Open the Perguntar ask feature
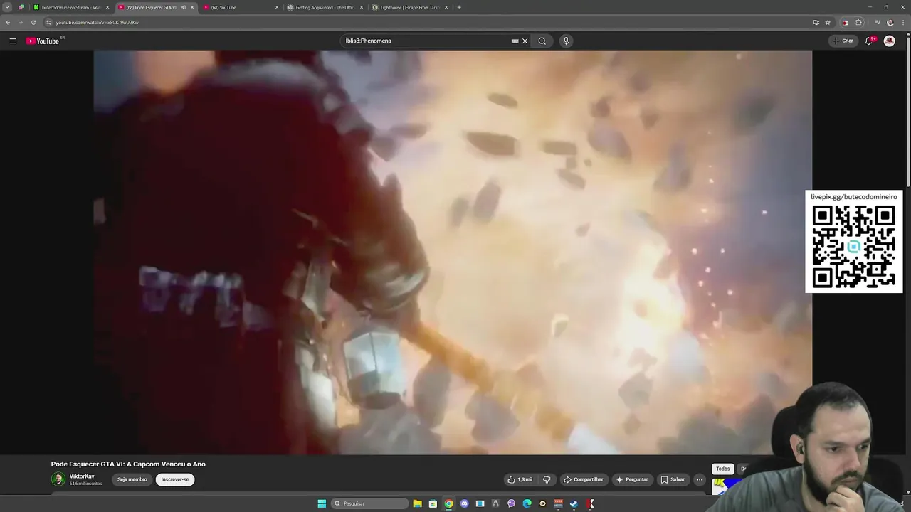Viewport: 911px width, 512px height. pos(632,479)
